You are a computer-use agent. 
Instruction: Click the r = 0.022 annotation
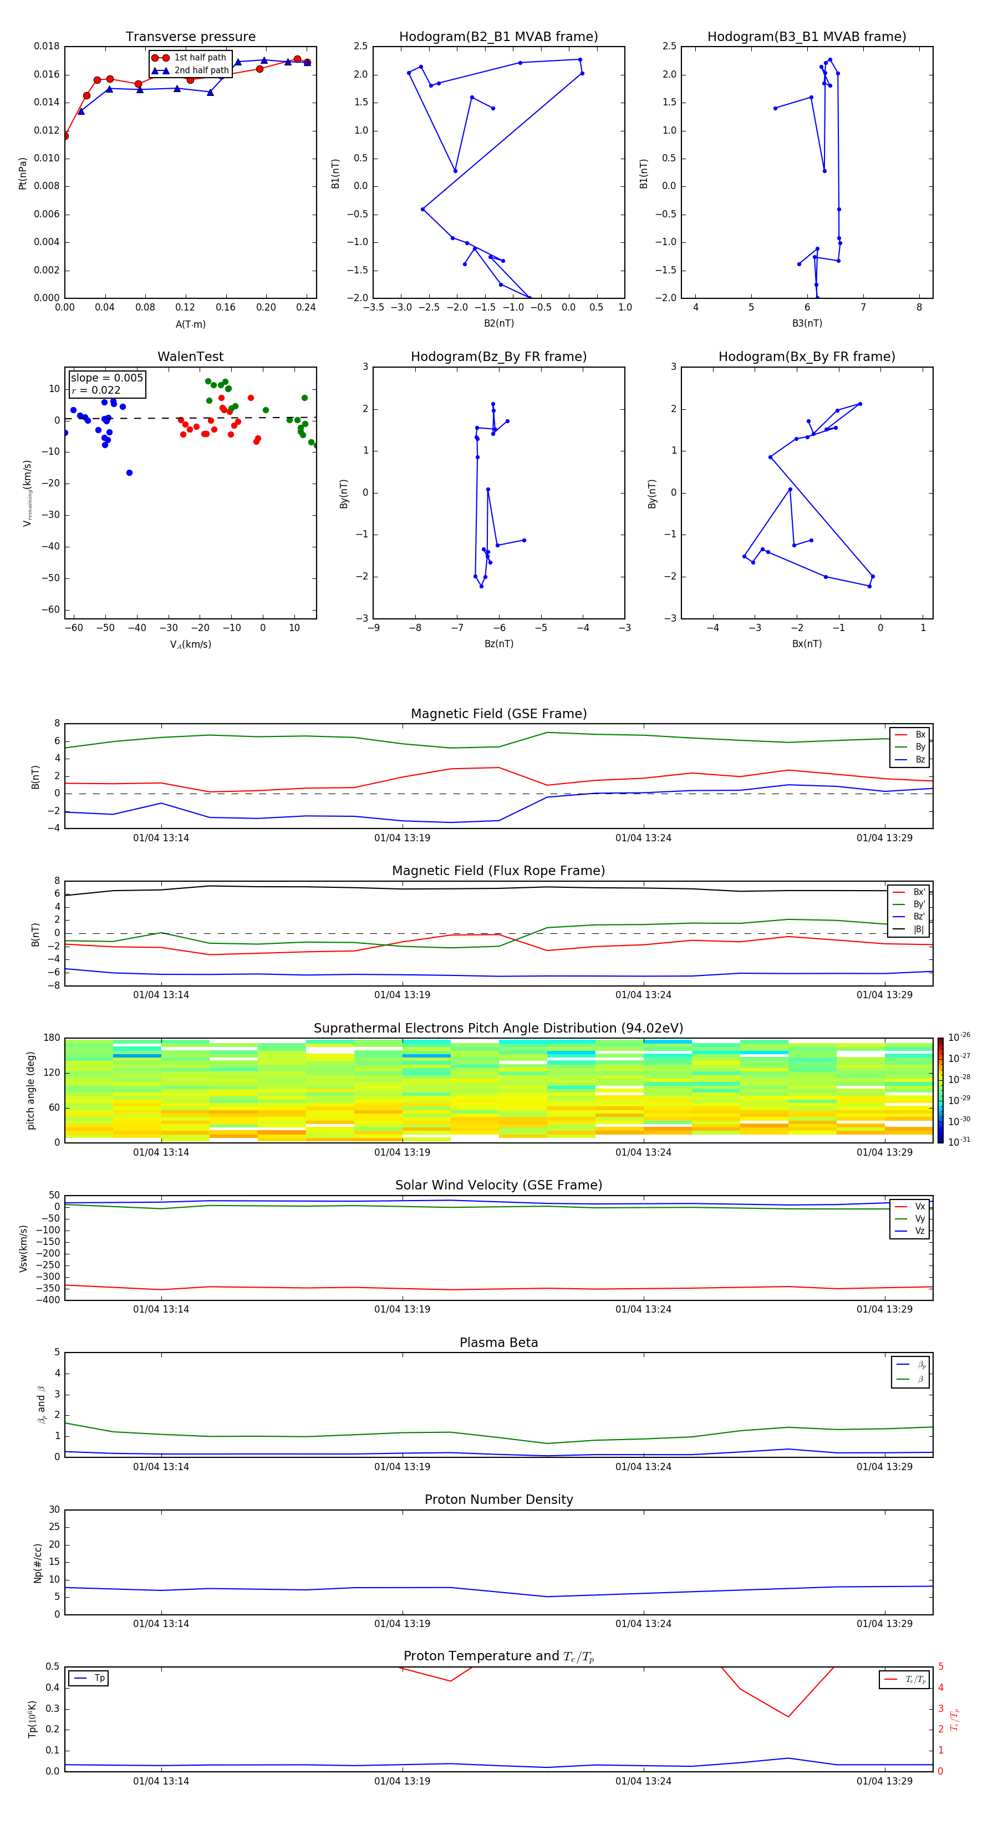click(x=96, y=390)
